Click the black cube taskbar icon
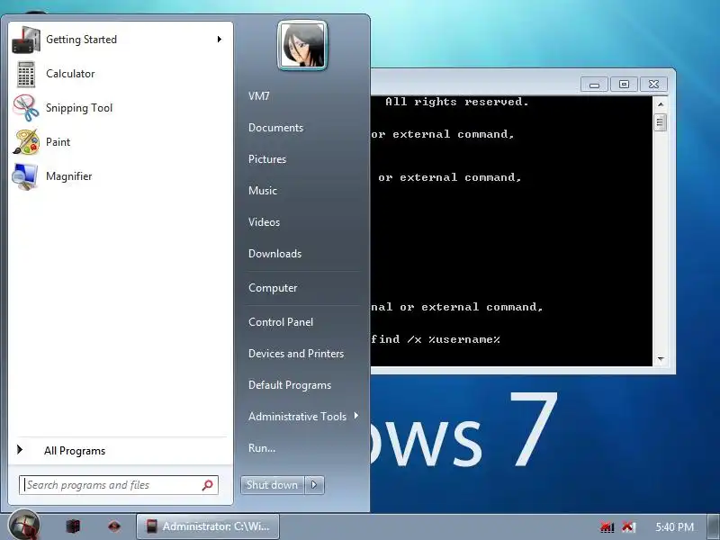This screenshot has height=540, width=720. [x=73, y=526]
